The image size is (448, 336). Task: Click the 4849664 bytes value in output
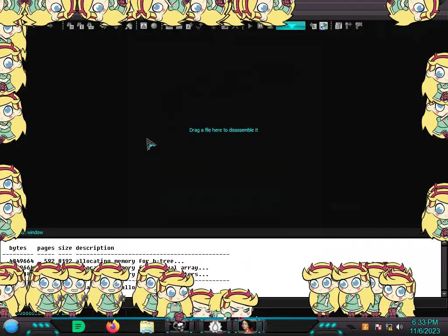[x=21, y=261]
